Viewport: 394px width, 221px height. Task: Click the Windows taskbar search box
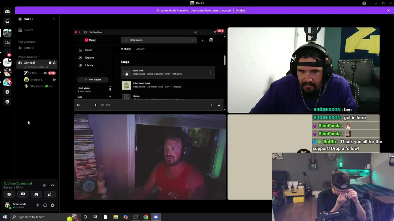45,217
